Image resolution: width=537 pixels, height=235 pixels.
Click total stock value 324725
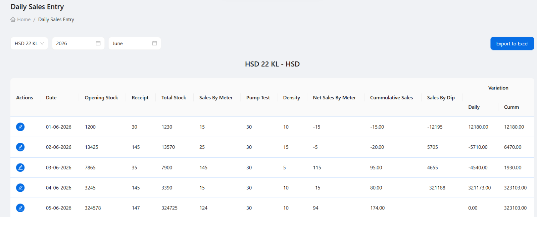click(x=169, y=208)
